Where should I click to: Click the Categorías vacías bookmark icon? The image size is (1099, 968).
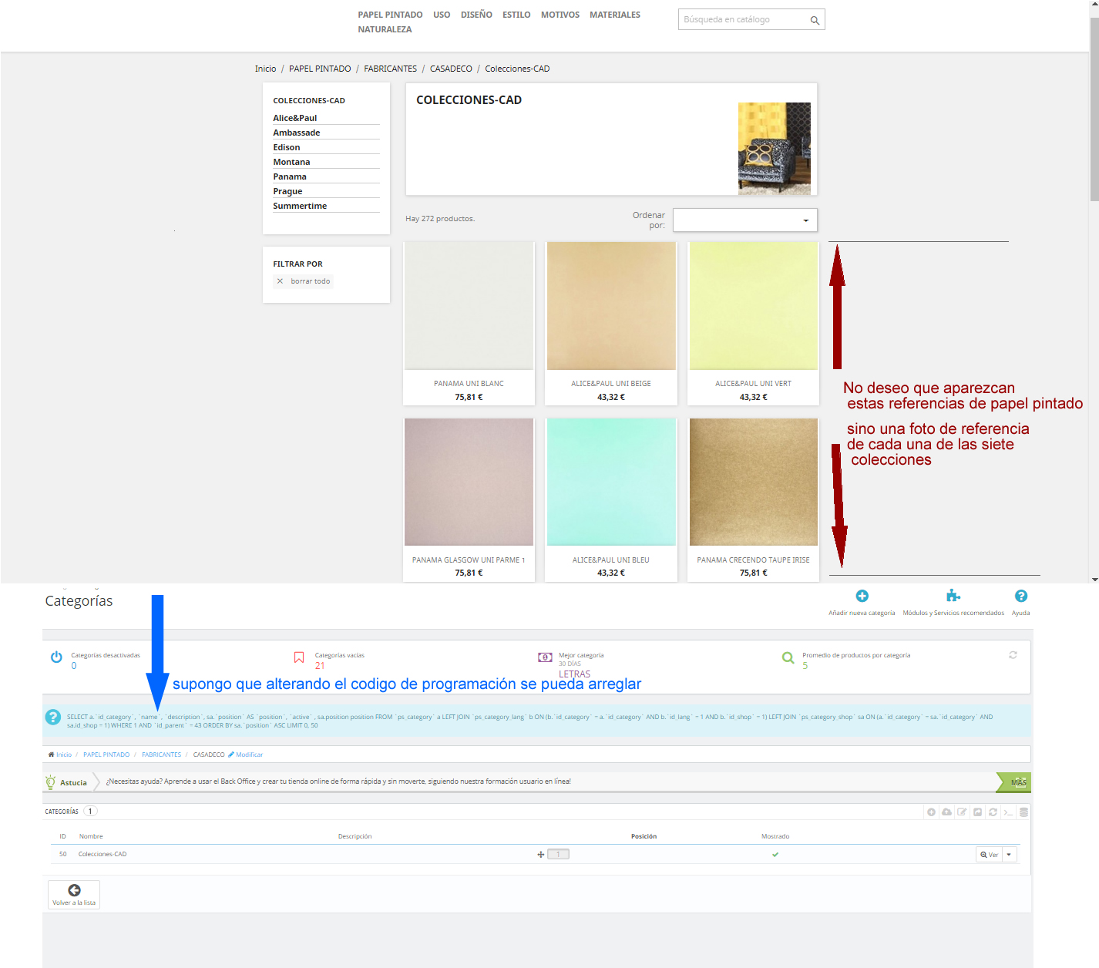[x=299, y=657]
